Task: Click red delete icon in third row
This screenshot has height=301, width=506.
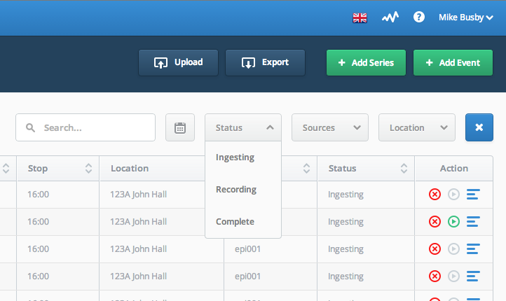Action: click(x=435, y=248)
